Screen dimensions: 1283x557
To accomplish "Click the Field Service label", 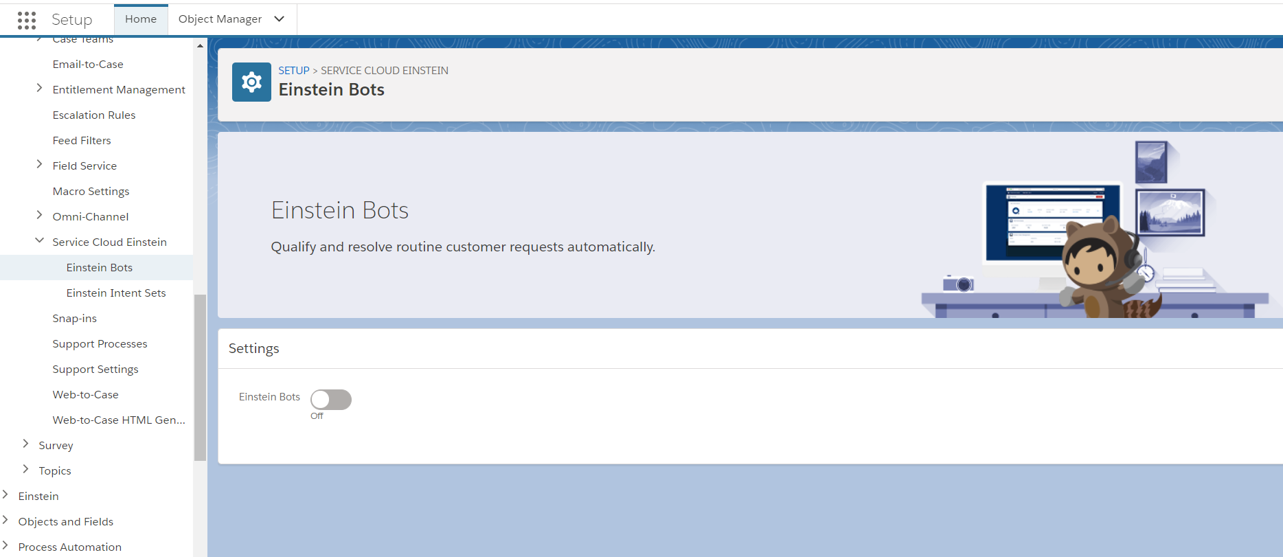I will tap(84, 166).
